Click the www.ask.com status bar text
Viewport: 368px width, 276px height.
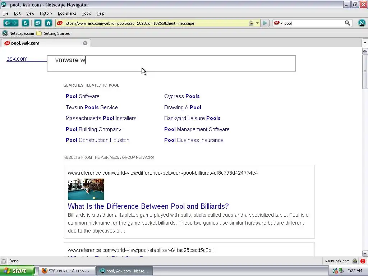tap(337, 261)
